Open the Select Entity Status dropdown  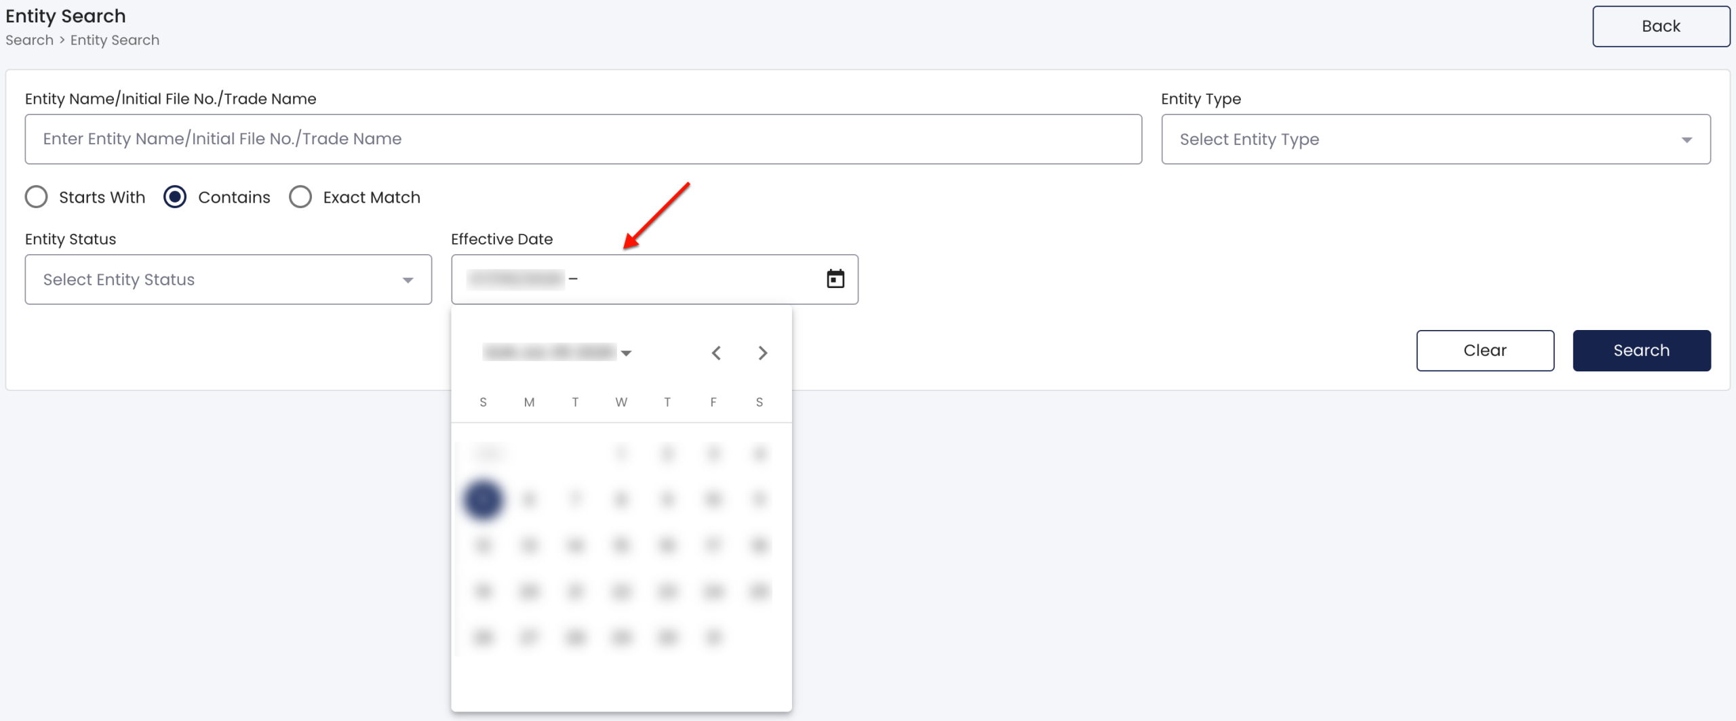click(229, 279)
